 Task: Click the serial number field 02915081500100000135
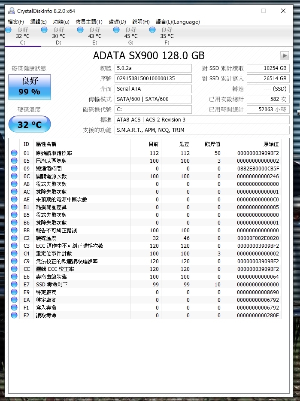click(153, 79)
